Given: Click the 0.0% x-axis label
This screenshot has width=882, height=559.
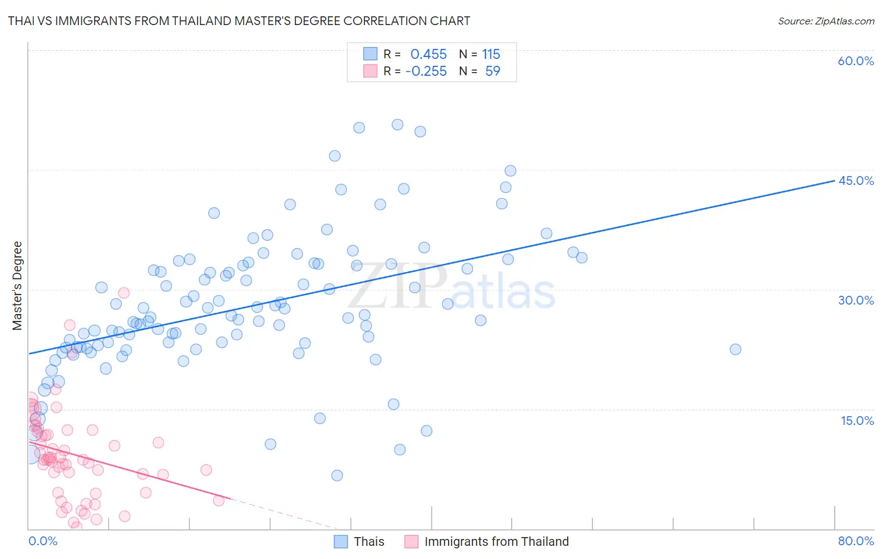Looking at the screenshot, I should 43,541.
